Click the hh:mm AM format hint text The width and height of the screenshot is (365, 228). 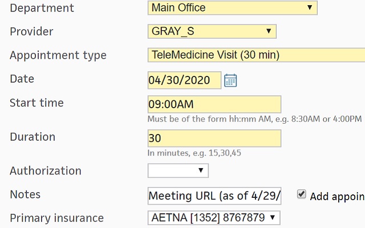pos(254,119)
